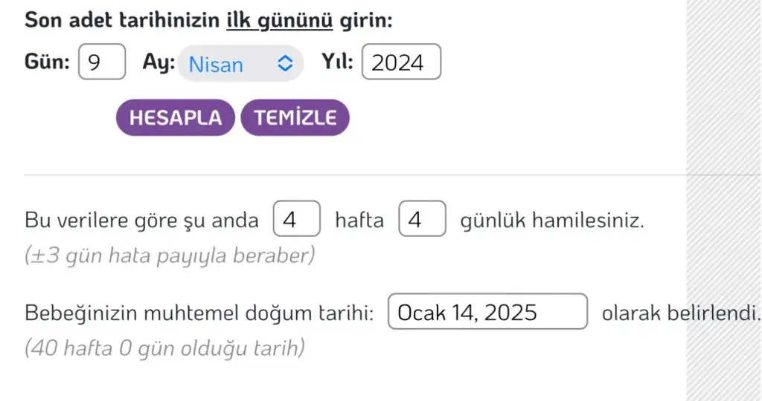Click the "Gün:" label
Viewport: 762px width, 401px height.
47,63
